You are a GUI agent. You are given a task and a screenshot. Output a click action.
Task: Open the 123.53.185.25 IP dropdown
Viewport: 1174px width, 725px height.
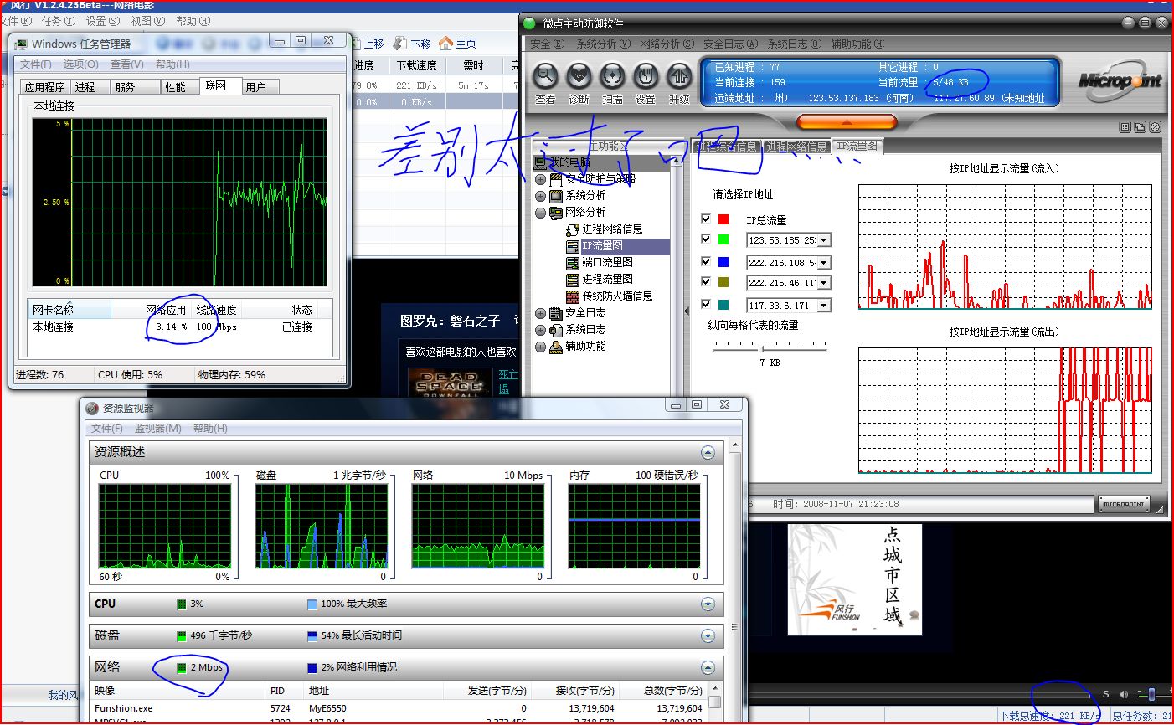[824, 240]
